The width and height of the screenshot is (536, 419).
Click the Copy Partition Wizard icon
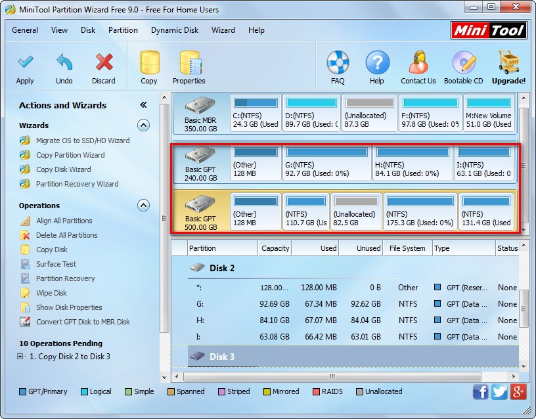pyautogui.click(x=25, y=155)
